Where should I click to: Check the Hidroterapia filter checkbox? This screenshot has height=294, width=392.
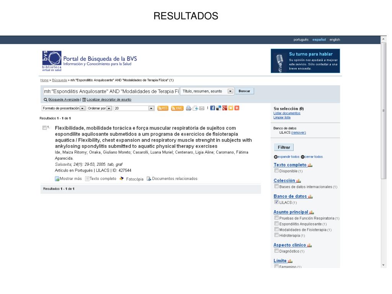pos(276,235)
